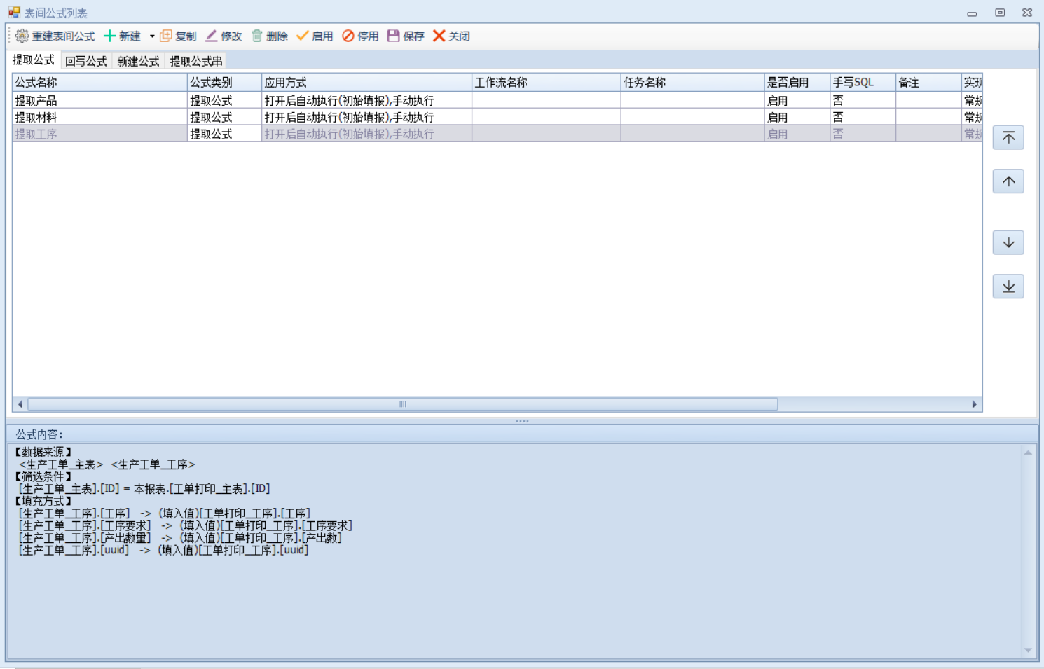Open the 新建公式 tab
The width and height of the screenshot is (1044, 669).
(138, 61)
